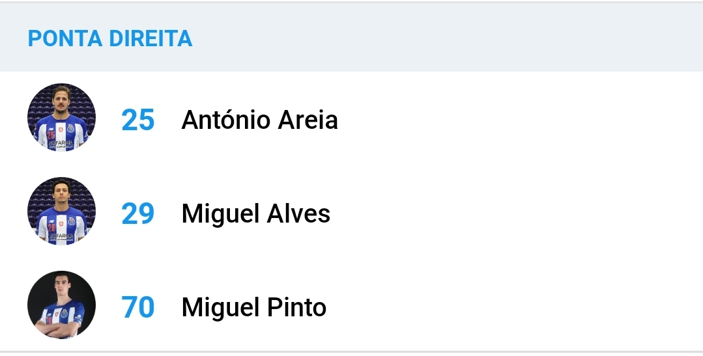Click the gray Ponta Direita header bar

(352, 38)
